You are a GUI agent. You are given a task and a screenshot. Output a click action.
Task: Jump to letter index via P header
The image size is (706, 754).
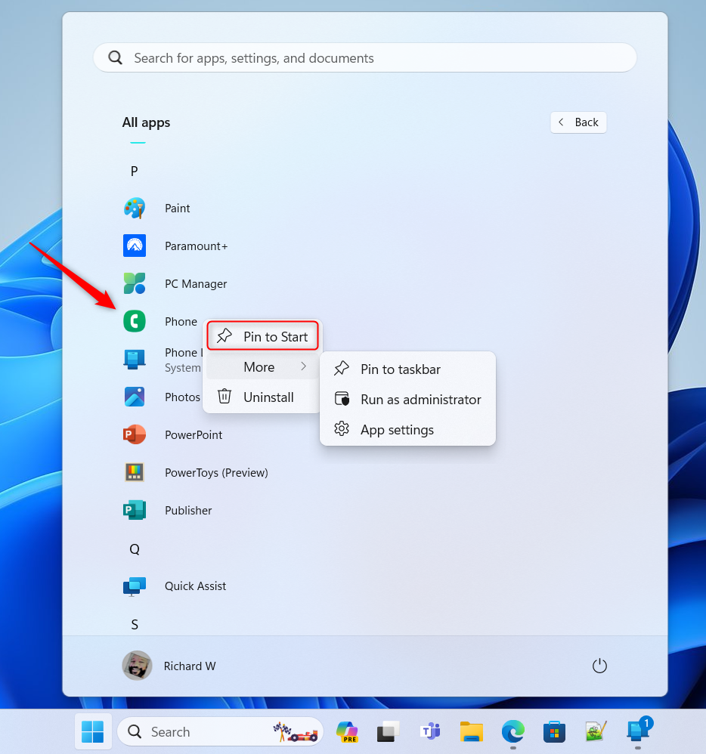135,172
